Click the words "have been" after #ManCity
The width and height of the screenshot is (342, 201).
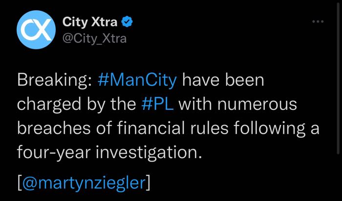[x=223, y=80]
